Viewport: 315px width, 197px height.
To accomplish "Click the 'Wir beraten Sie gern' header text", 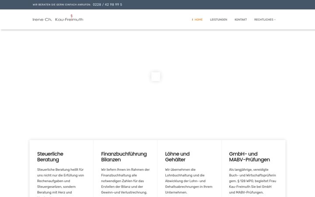I will [62, 5].
